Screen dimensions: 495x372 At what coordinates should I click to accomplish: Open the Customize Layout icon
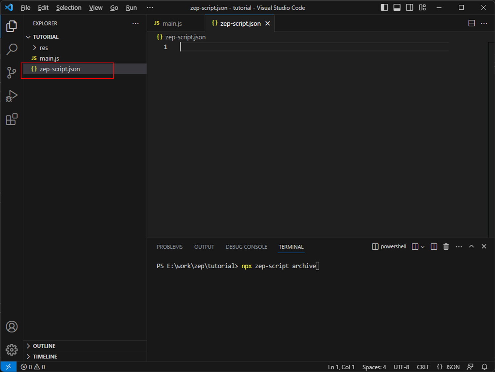pyautogui.click(x=422, y=7)
